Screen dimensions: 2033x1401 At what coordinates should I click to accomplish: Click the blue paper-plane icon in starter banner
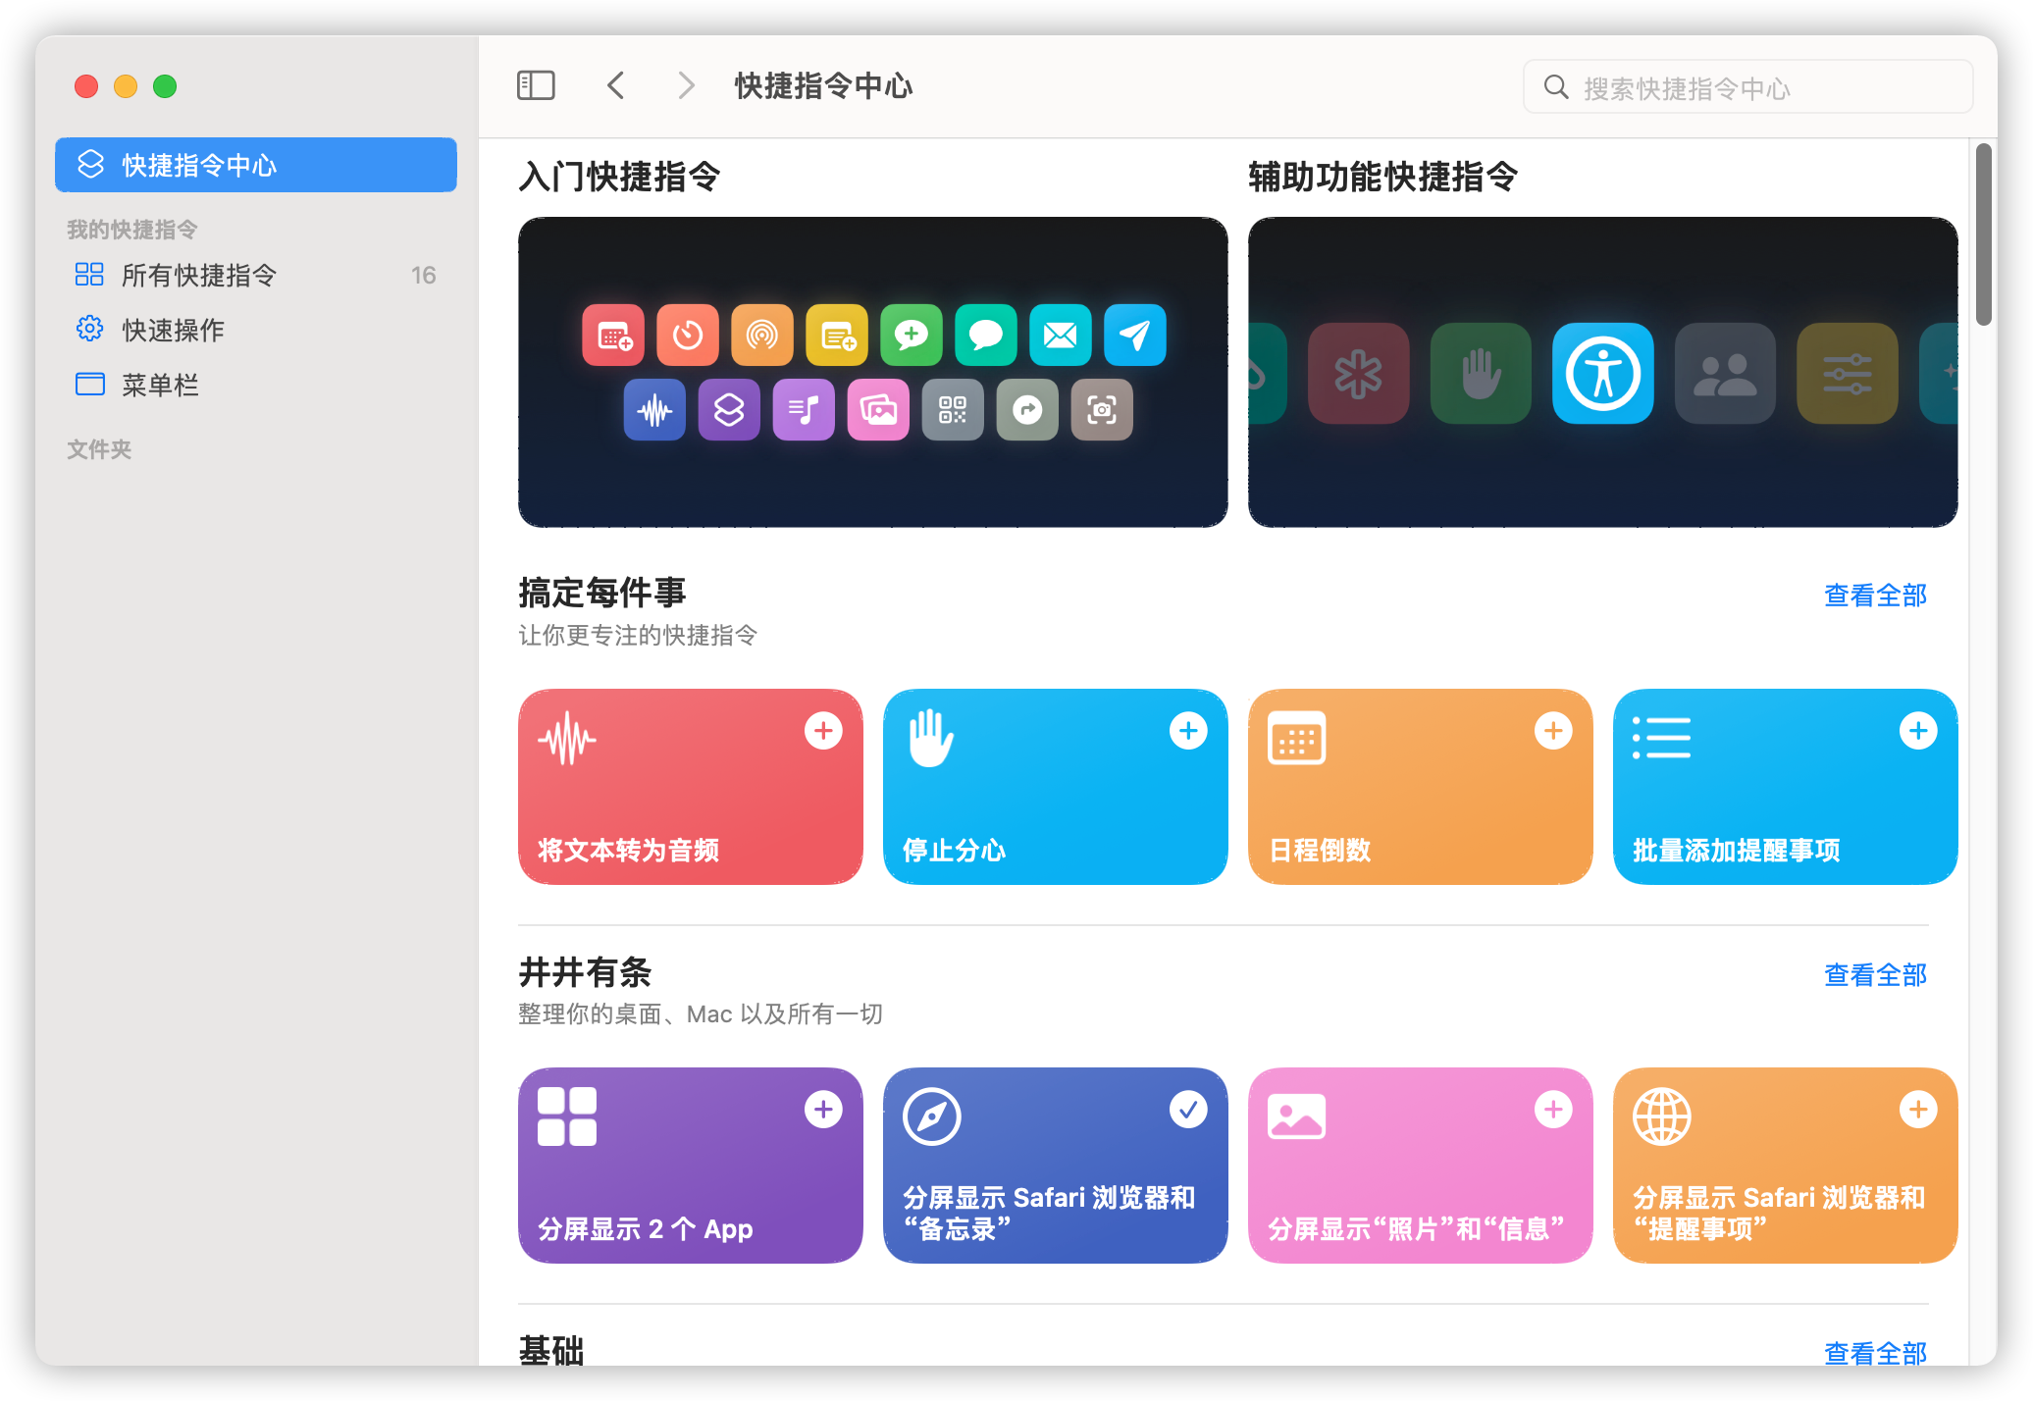click(x=1135, y=336)
